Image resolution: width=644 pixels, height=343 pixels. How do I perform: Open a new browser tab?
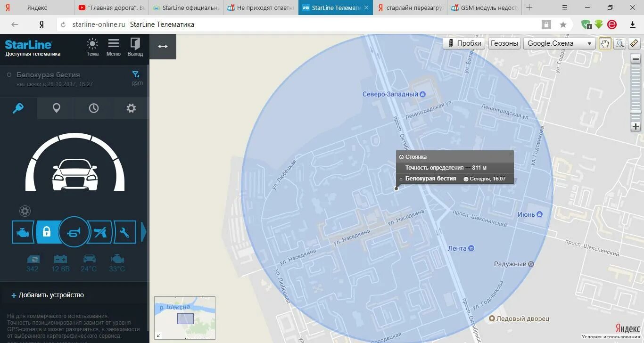[529, 8]
